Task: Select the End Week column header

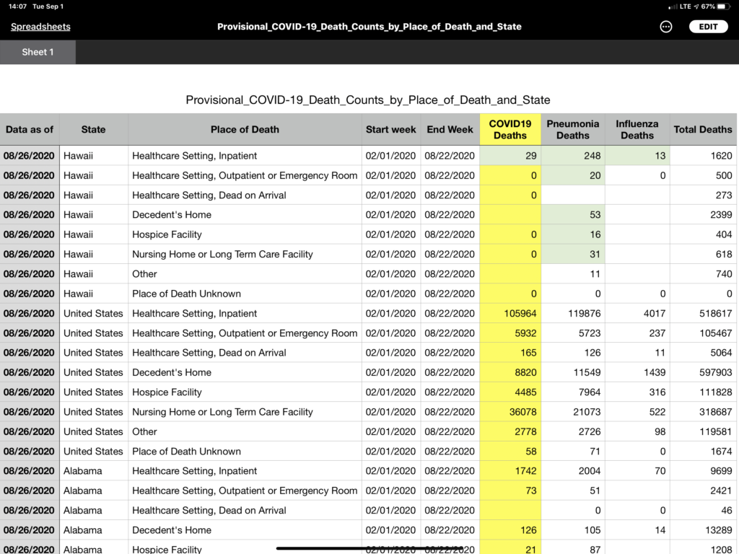Action: click(450, 130)
